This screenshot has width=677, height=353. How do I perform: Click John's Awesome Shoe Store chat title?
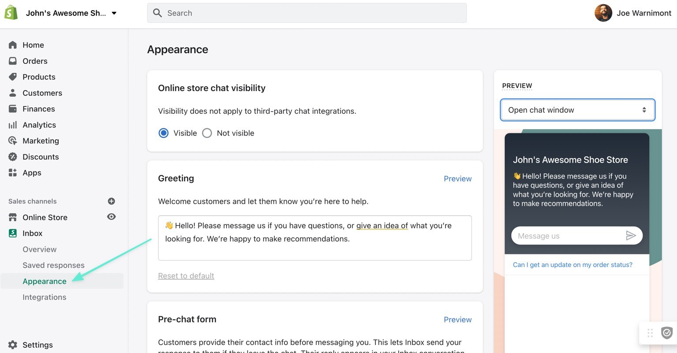click(x=570, y=160)
